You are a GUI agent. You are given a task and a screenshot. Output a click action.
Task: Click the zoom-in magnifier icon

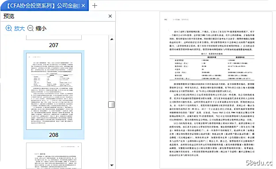tap(9, 28)
